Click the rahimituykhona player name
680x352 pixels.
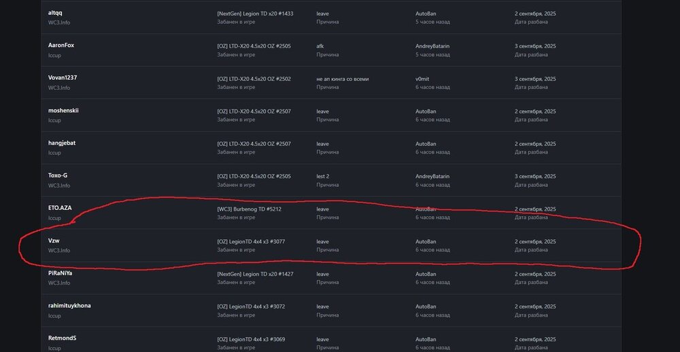click(x=69, y=306)
